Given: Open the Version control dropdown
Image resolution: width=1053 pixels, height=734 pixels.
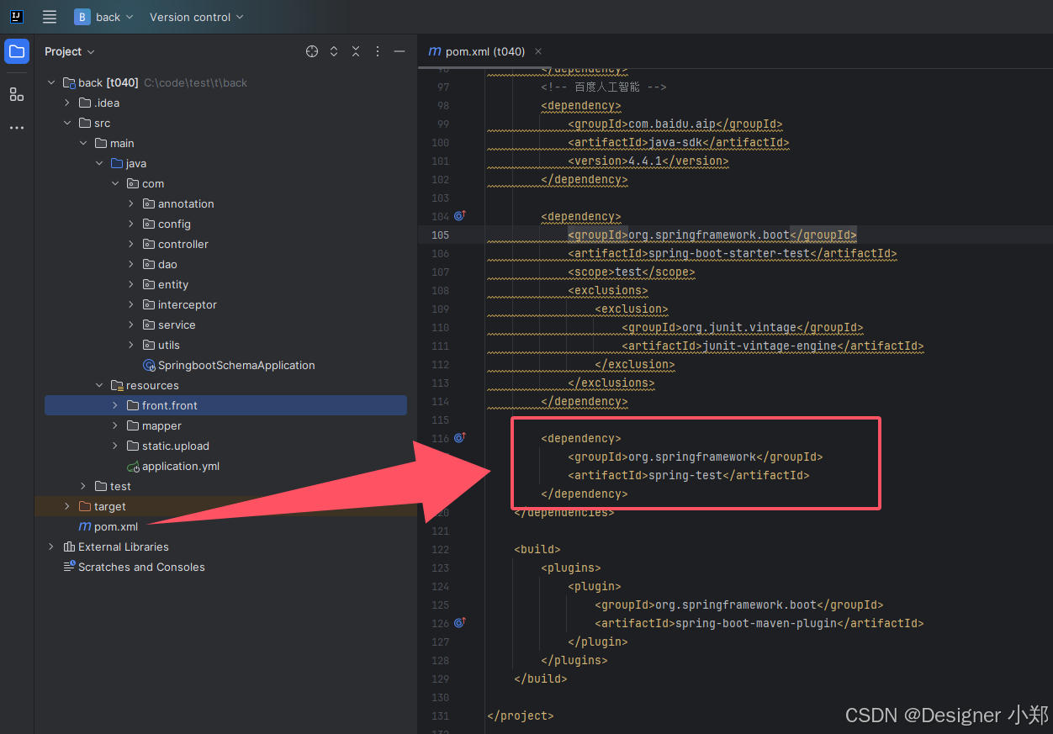Looking at the screenshot, I should pos(196,17).
